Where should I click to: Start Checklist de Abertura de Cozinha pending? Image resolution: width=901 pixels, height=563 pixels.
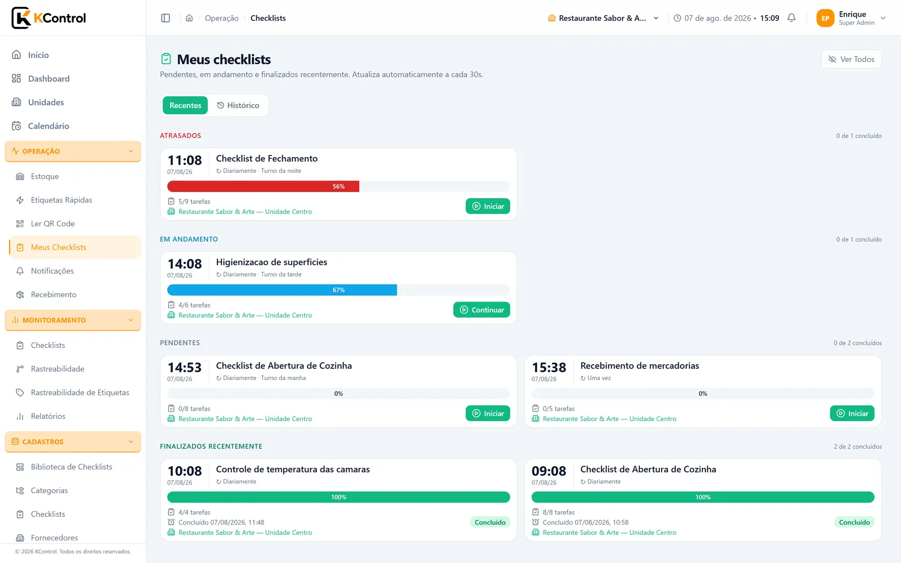click(488, 413)
